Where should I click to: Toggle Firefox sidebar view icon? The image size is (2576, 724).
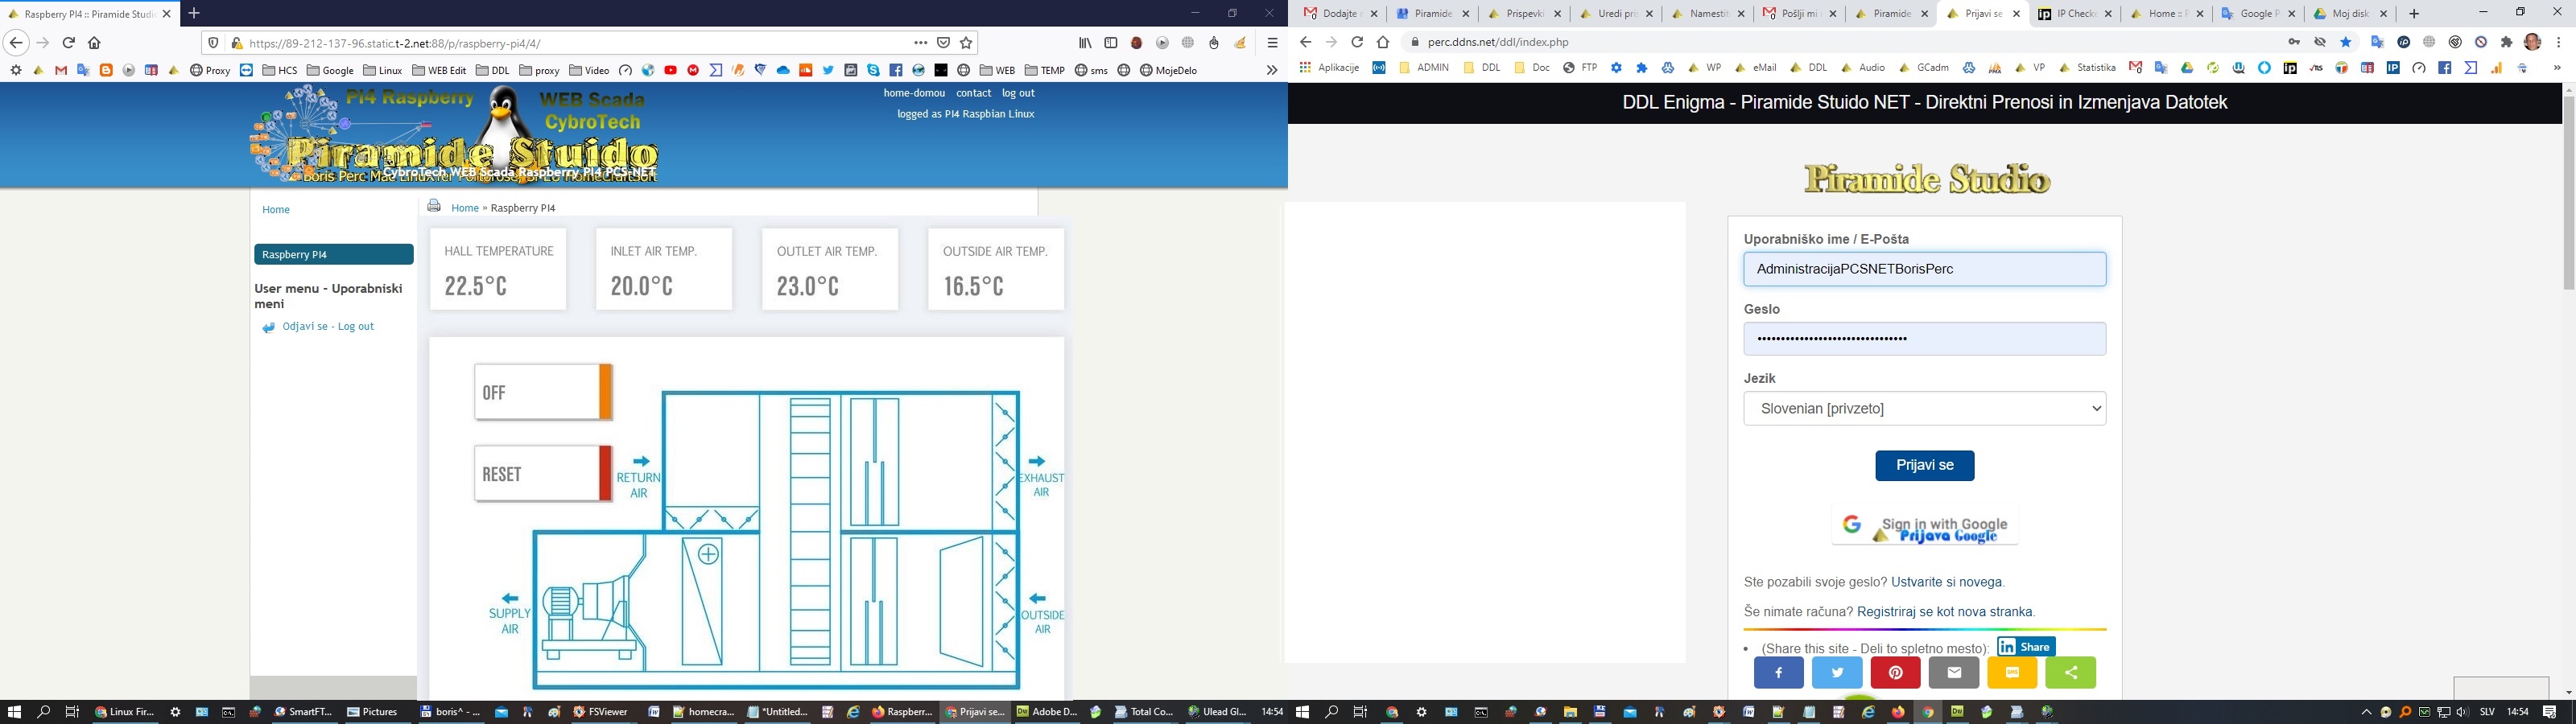click(1111, 43)
